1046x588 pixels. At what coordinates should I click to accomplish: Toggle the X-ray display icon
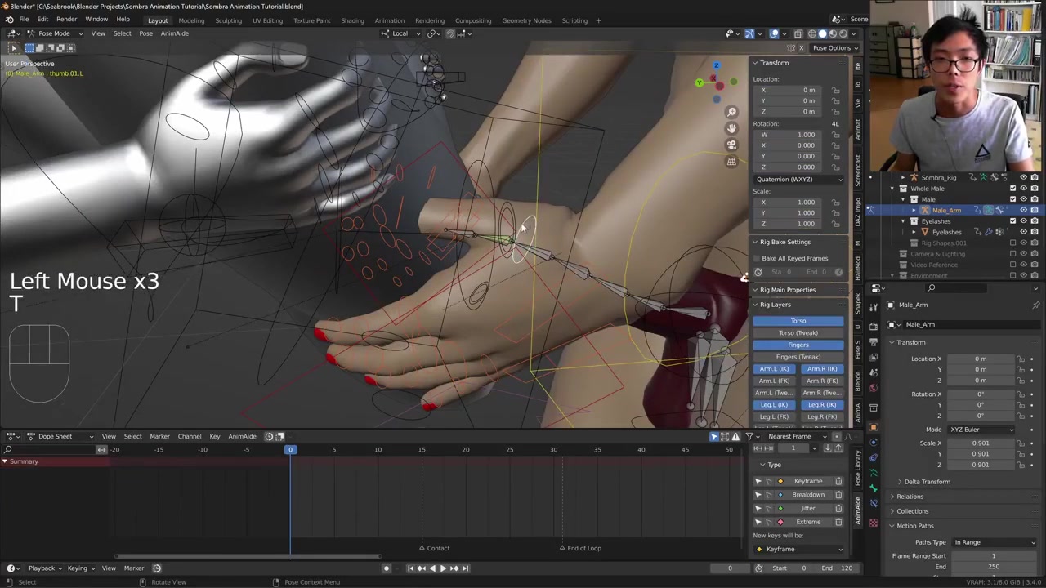click(798, 33)
